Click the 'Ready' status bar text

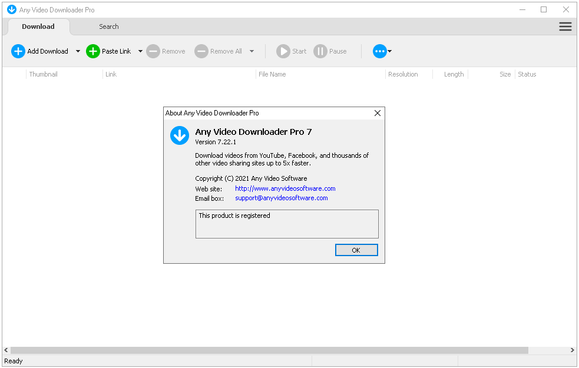tap(14, 361)
